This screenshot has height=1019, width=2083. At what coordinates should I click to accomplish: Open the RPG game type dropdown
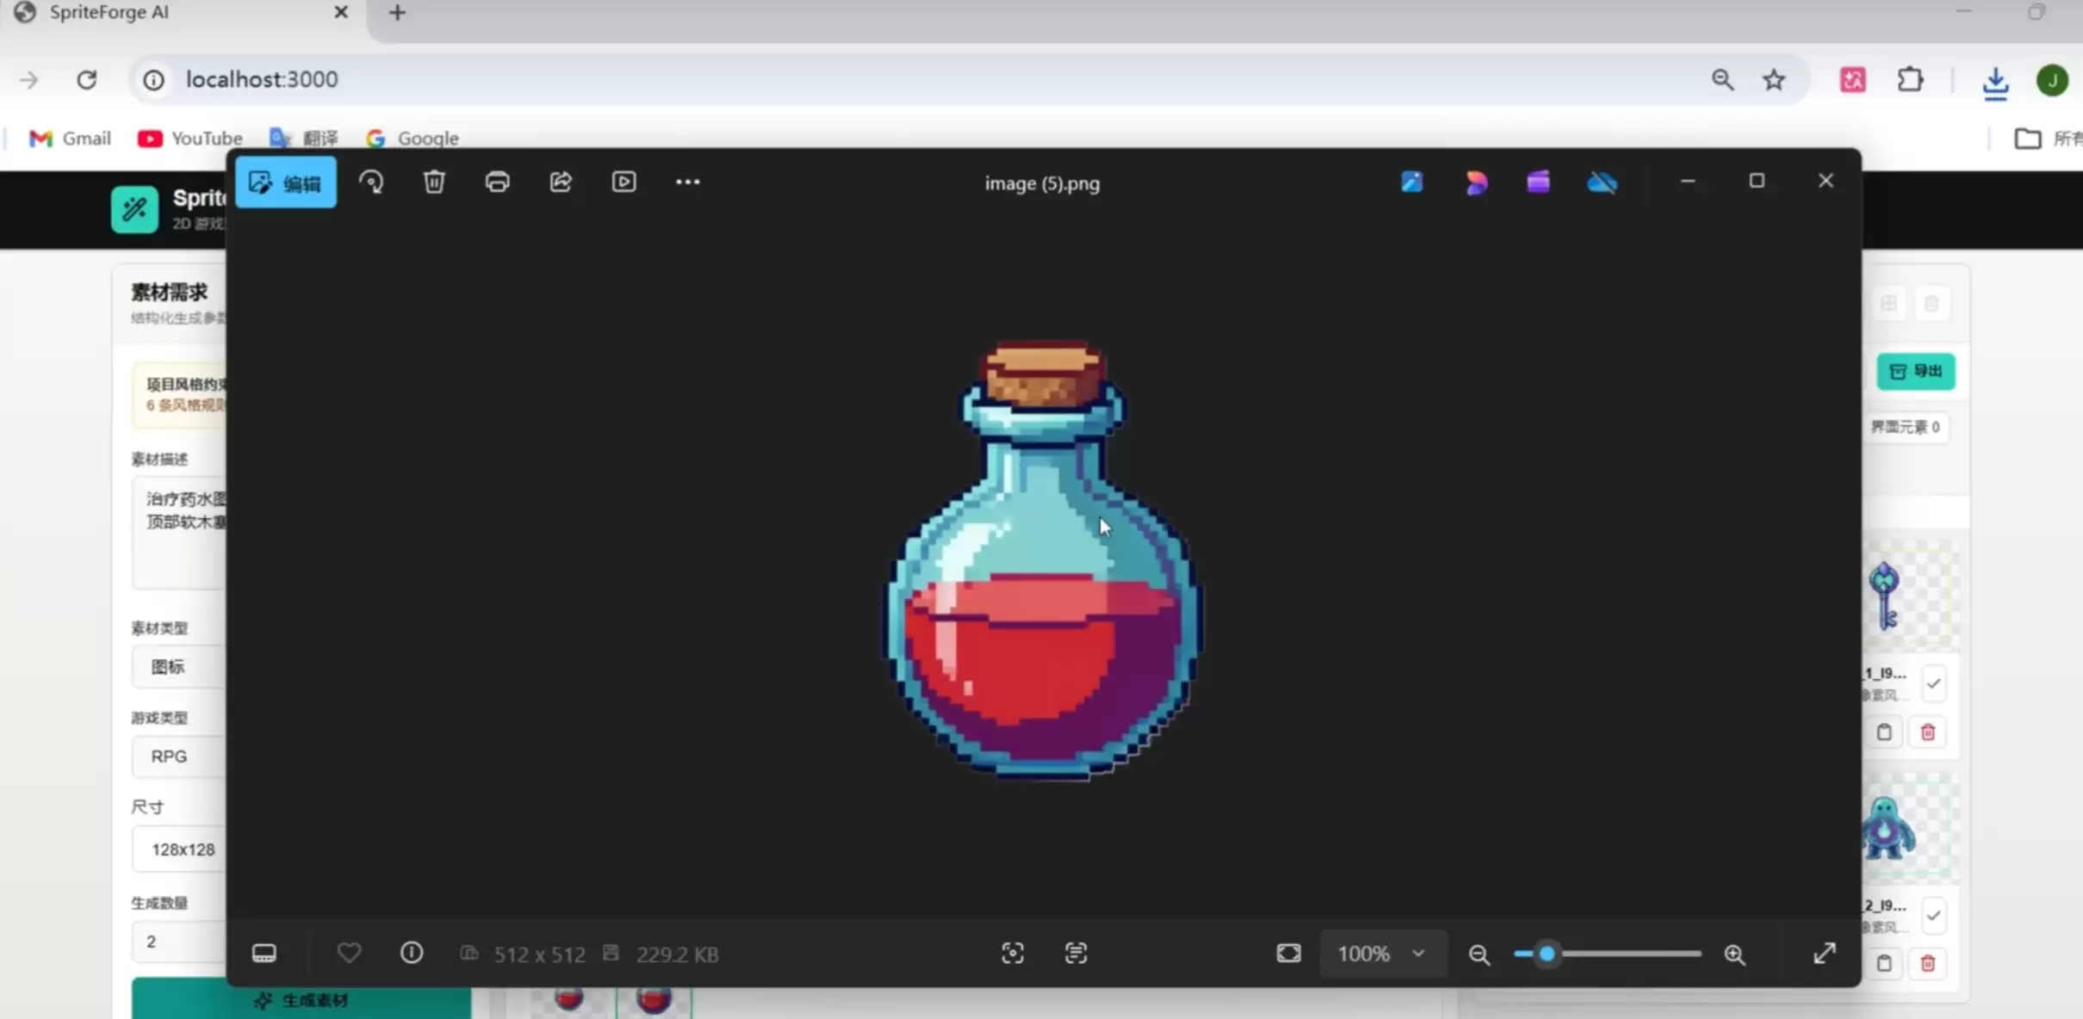point(178,757)
